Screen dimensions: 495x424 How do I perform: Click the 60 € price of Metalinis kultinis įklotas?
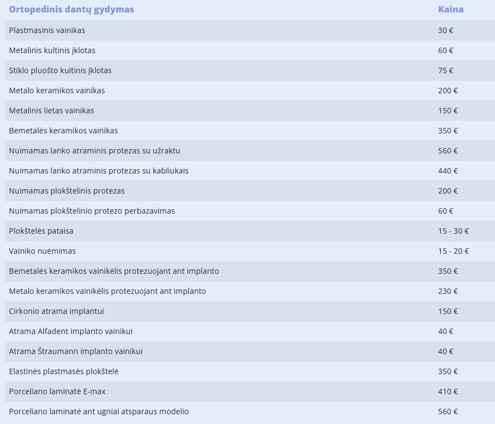(445, 50)
